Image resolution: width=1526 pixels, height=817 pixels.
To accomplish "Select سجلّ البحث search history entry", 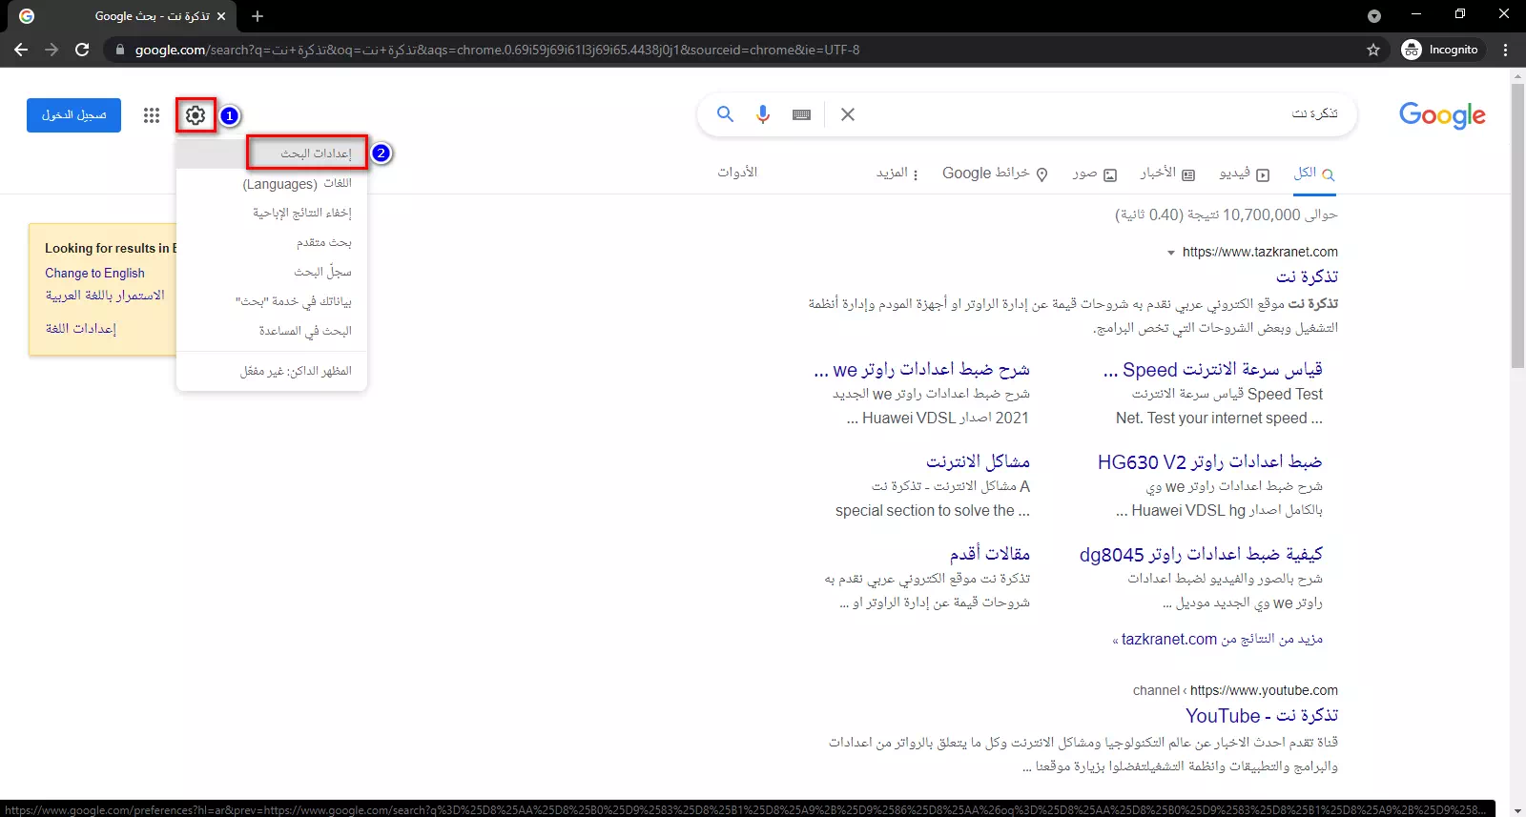I will point(272,272).
